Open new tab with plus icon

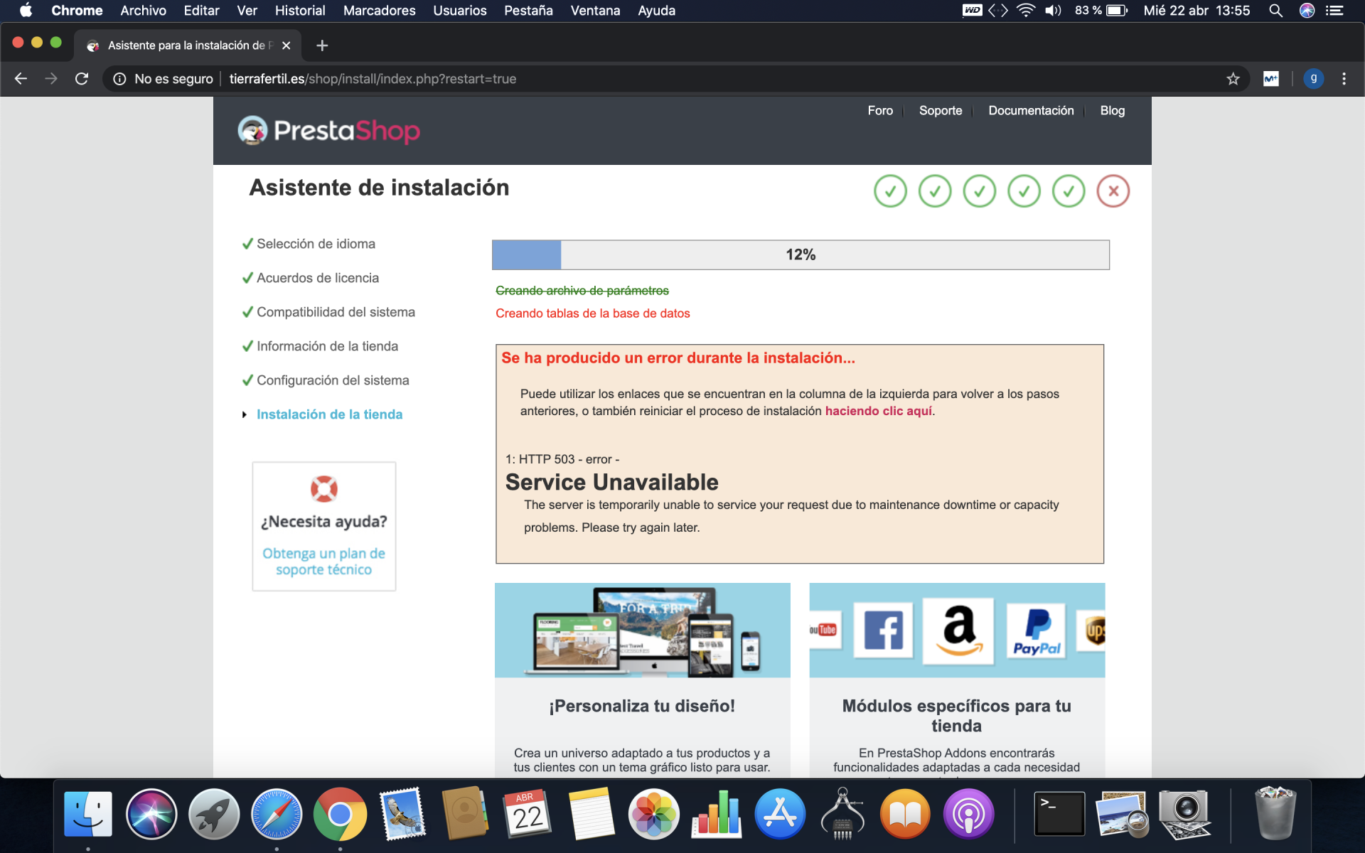pos(322,45)
